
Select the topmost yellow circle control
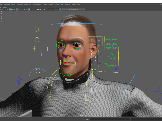point(37,29)
